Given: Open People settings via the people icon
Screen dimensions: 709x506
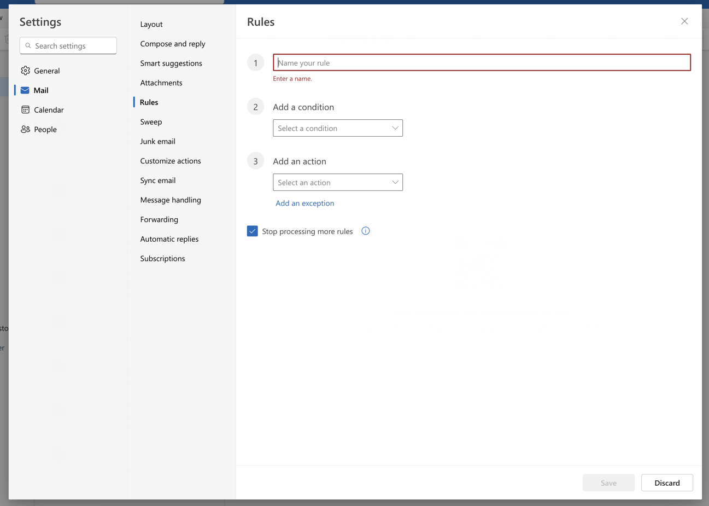Looking at the screenshot, I should (x=25, y=129).
